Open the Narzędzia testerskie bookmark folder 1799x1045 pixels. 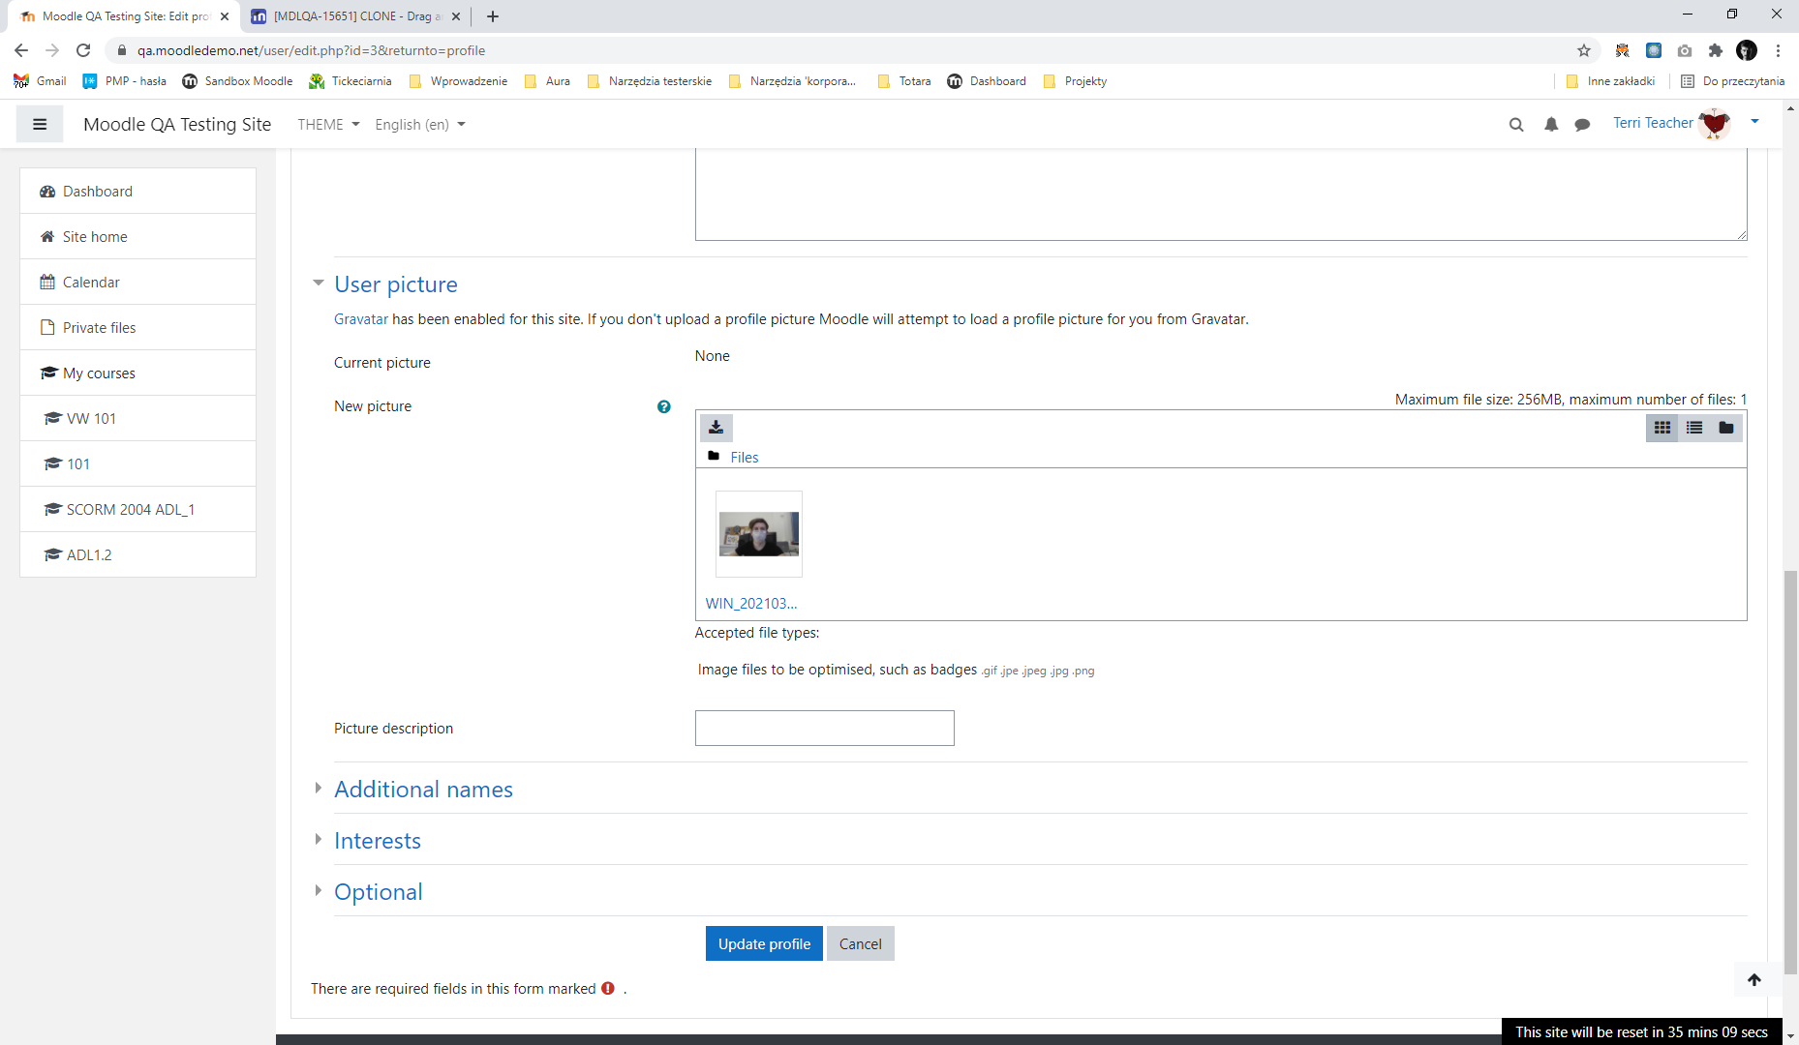tap(650, 81)
